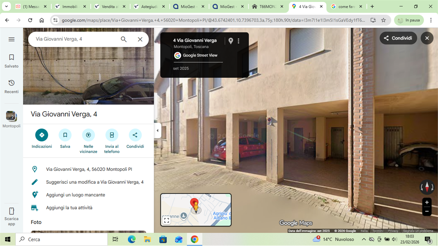Click the Condividi button over Street View
Image resolution: width=438 pixels, height=246 pixels.
coord(398,38)
